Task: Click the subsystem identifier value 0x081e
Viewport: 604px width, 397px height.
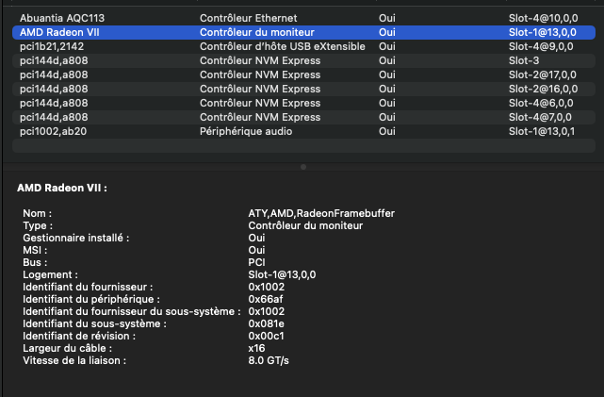Action: [x=266, y=323]
